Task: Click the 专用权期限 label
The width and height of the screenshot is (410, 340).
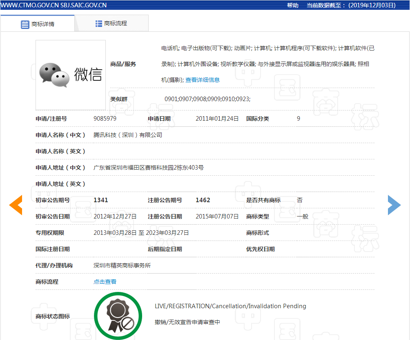Action: [50, 233]
